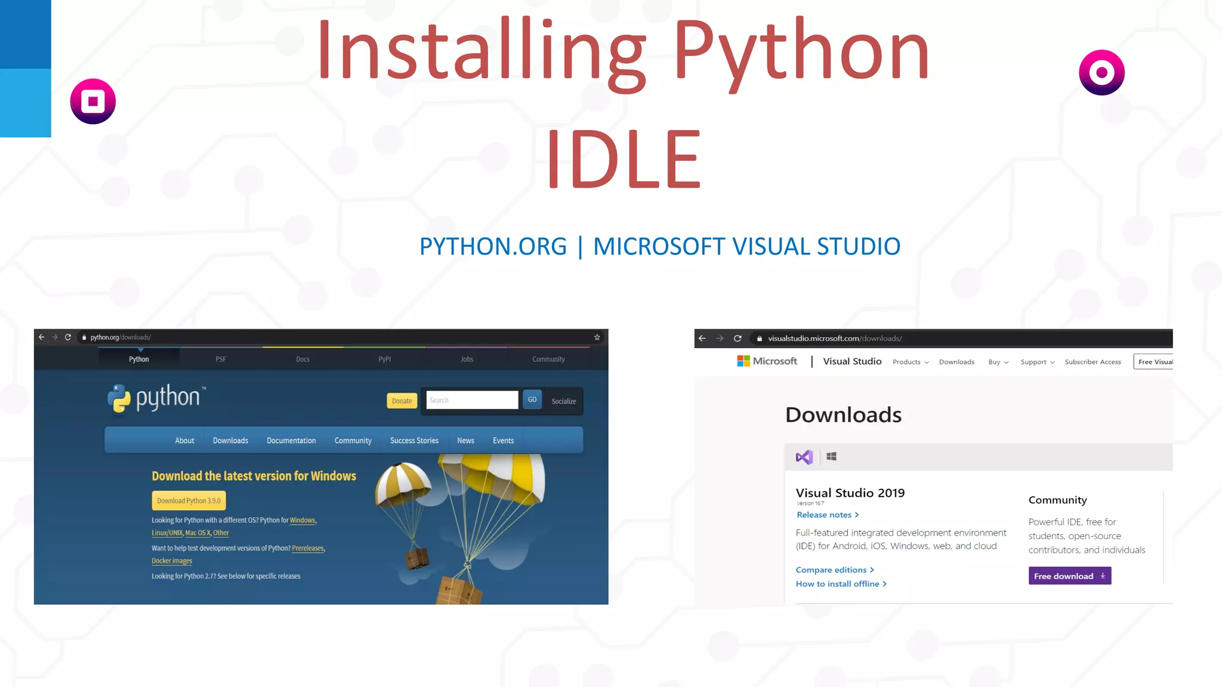
Task: Follow the Linux/UNIX link
Action: pos(167,533)
